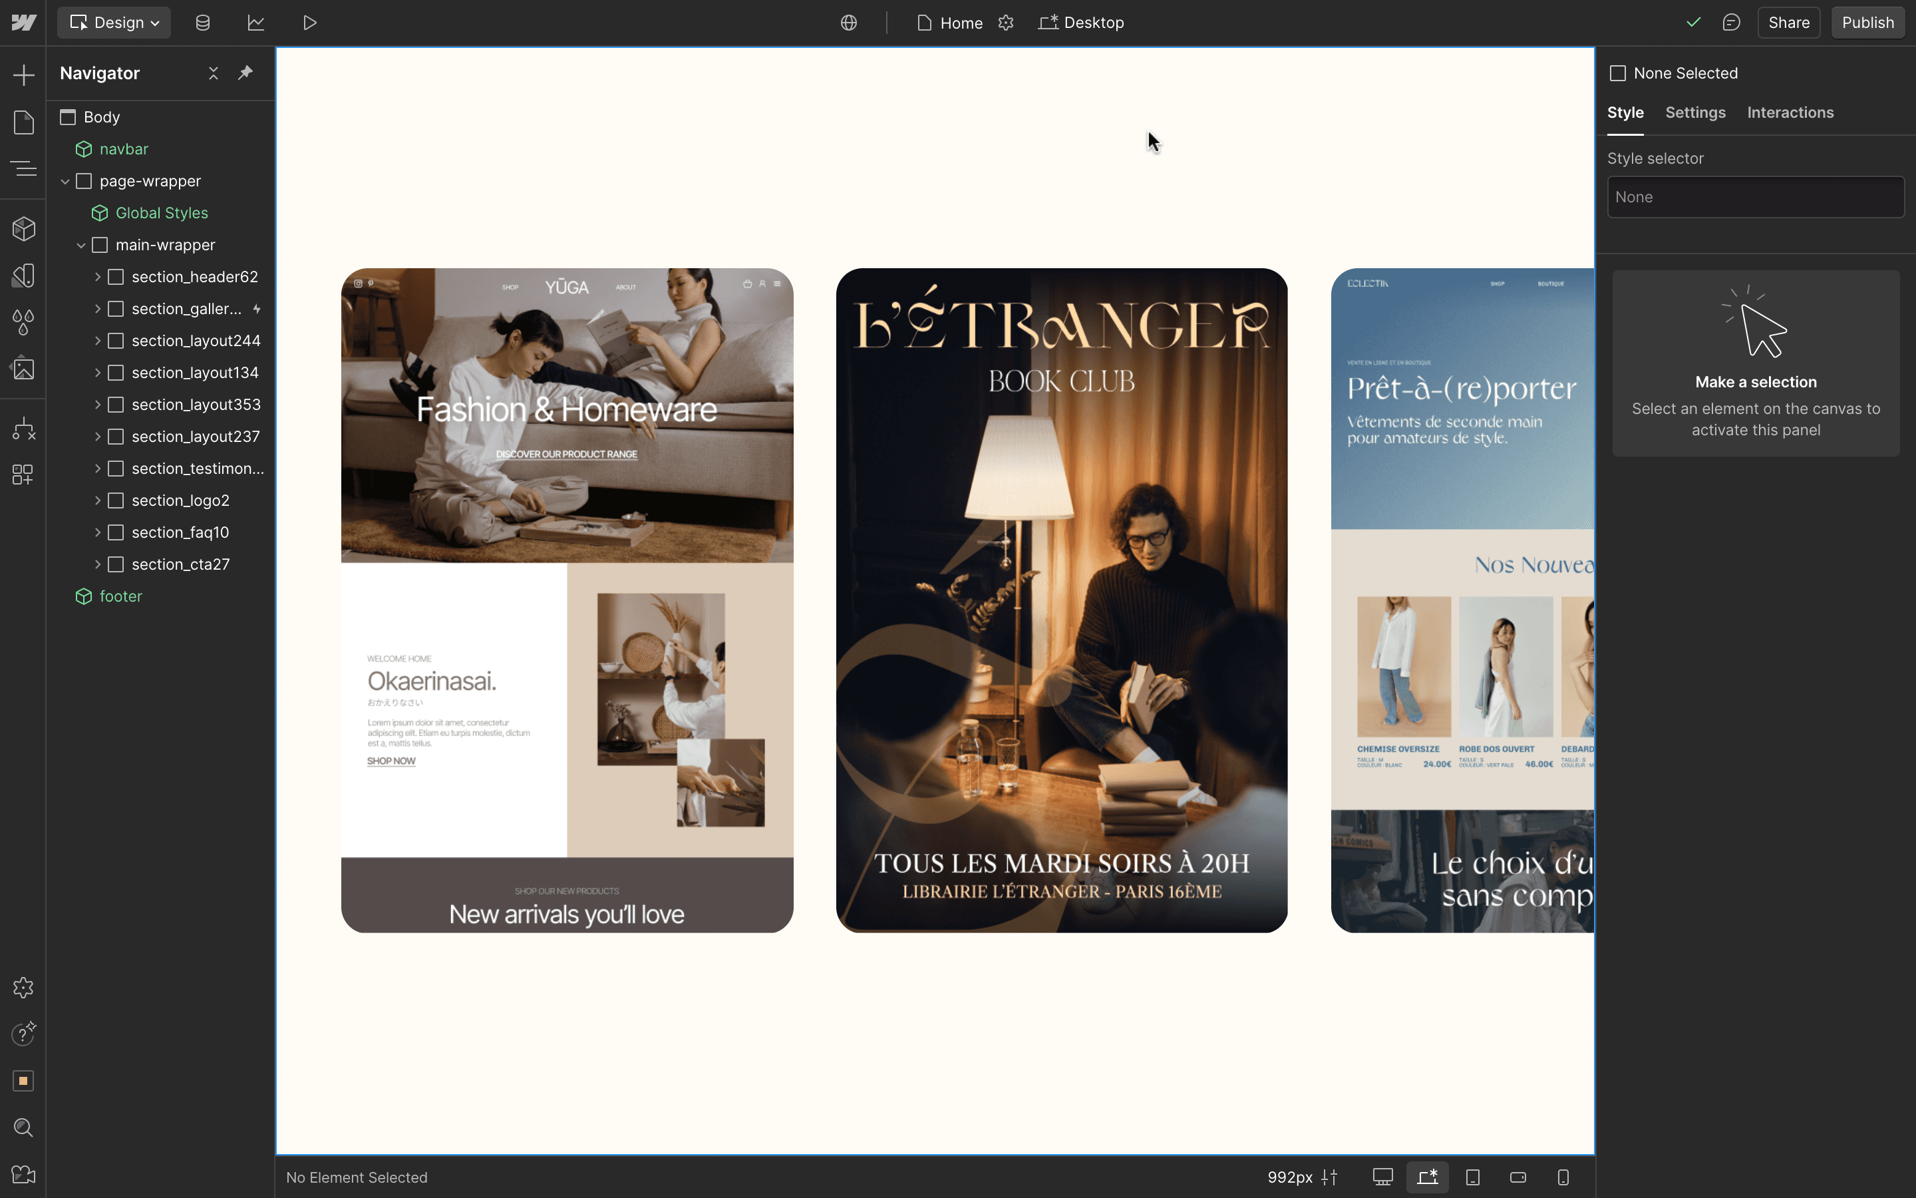This screenshot has width=1916, height=1198.
Task: Check the checkbox next to page-wrapper
Action: point(84,180)
